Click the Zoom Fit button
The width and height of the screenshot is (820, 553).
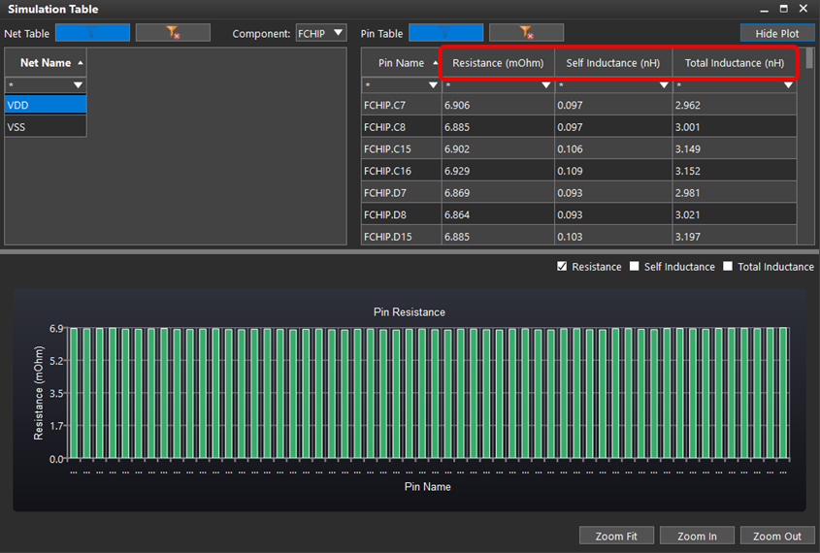tap(616, 537)
